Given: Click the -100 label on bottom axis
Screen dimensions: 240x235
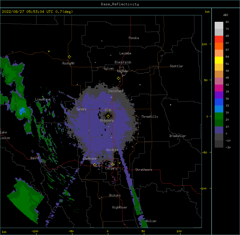Looking at the screenshot, I should tap(35, 231).
